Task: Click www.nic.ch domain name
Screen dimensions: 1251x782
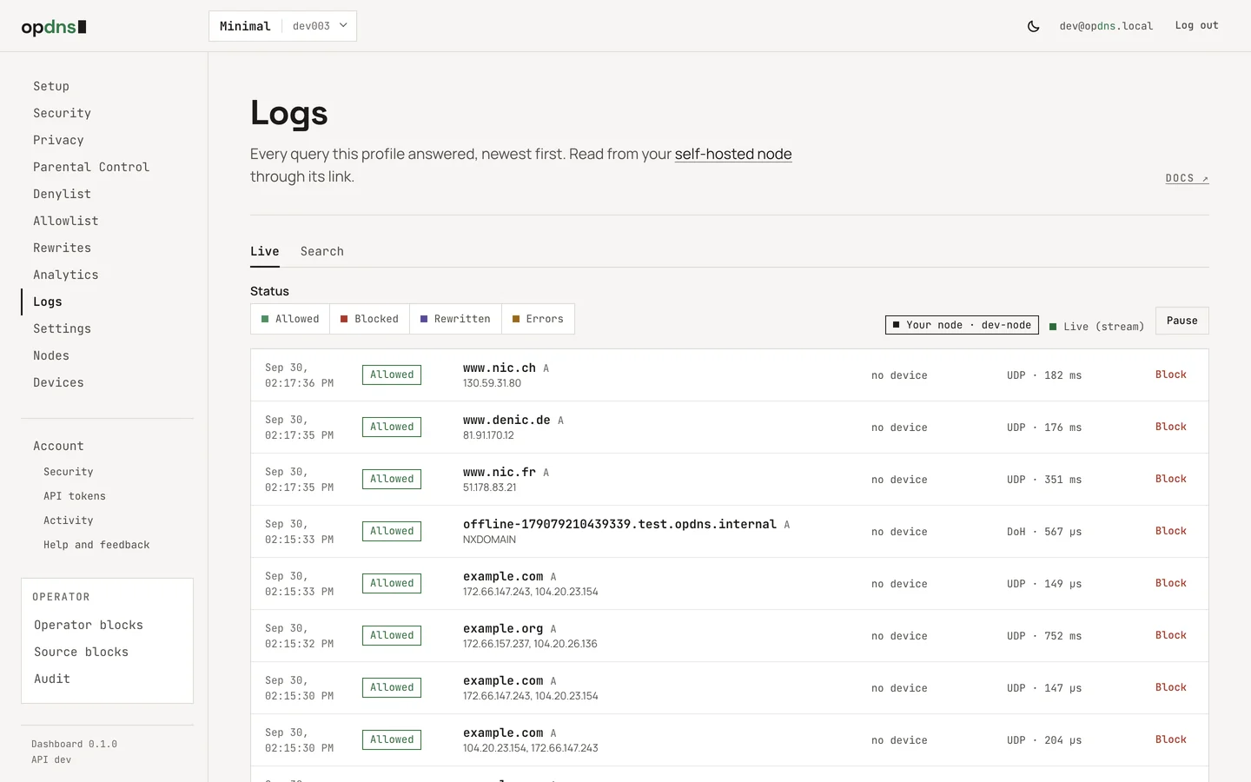Action: tap(500, 368)
